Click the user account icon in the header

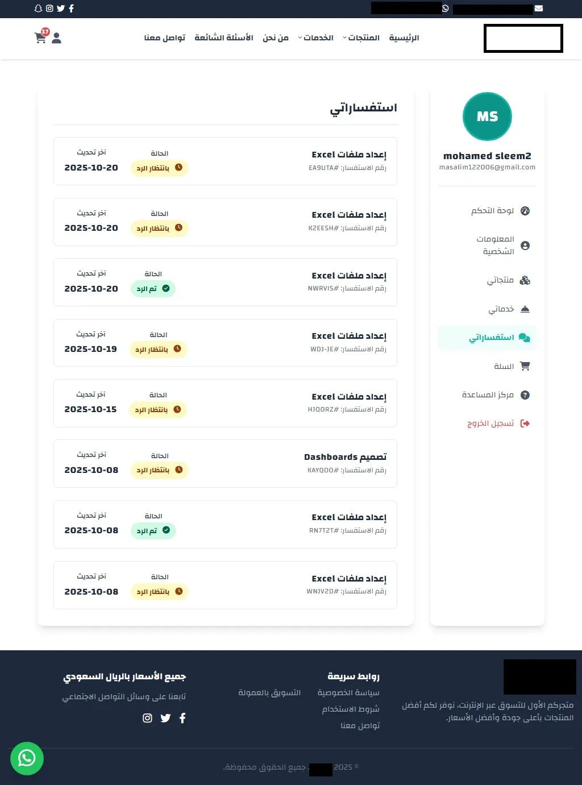tap(56, 38)
